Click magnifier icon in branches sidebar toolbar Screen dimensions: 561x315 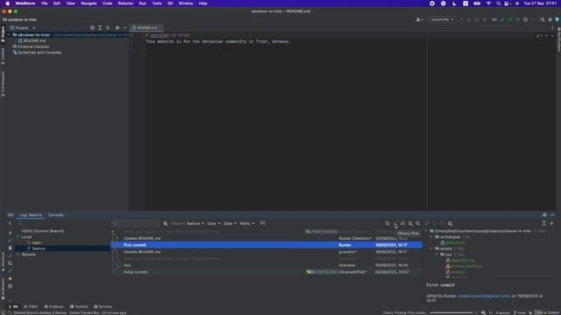click(10, 263)
